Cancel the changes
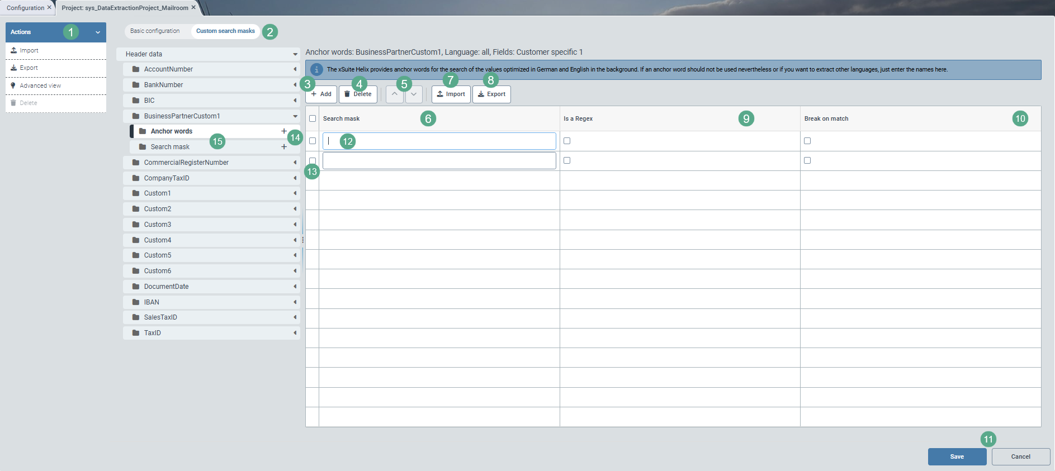The image size is (1055, 471). click(x=1021, y=457)
